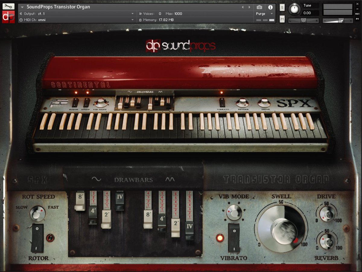Flip the large VIBRATO rocker switch
The height and width of the screenshot is (272, 362).
pyautogui.click(x=234, y=238)
